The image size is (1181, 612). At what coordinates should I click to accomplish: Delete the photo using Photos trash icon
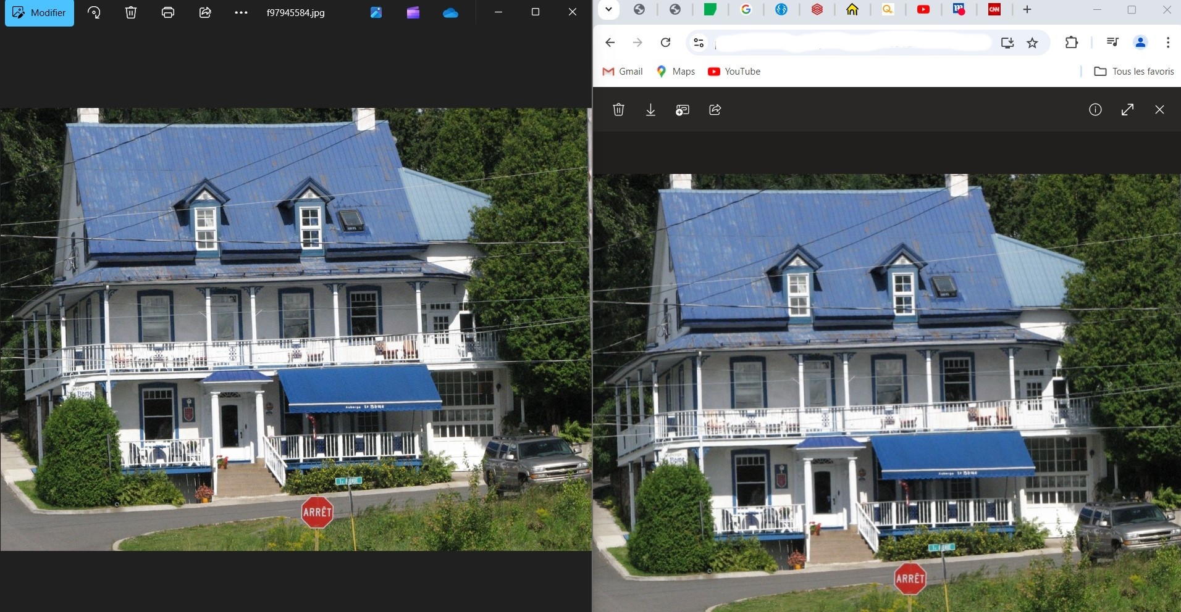131,12
